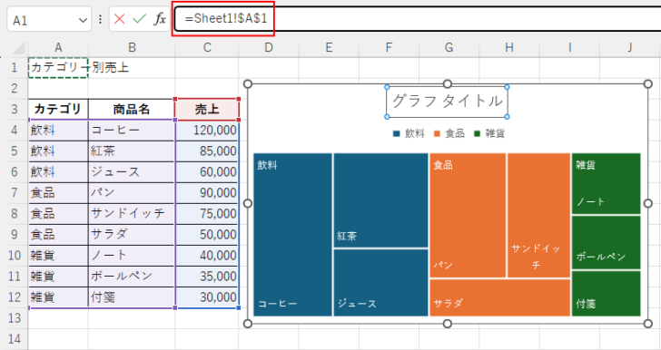The height and width of the screenshot is (350, 661).
Task: Click the 商品名 header cell
Action: [132, 110]
